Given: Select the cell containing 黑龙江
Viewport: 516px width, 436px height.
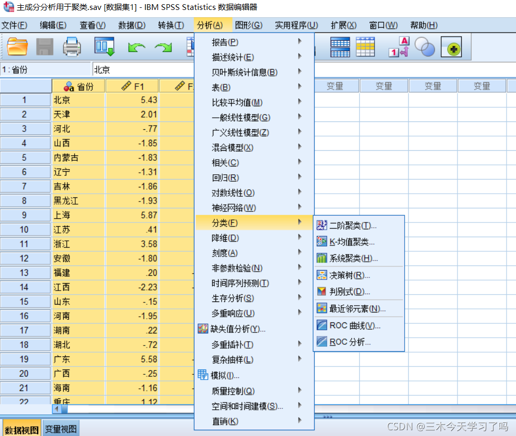Looking at the screenshot, I should pyautogui.click(x=78, y=200).
